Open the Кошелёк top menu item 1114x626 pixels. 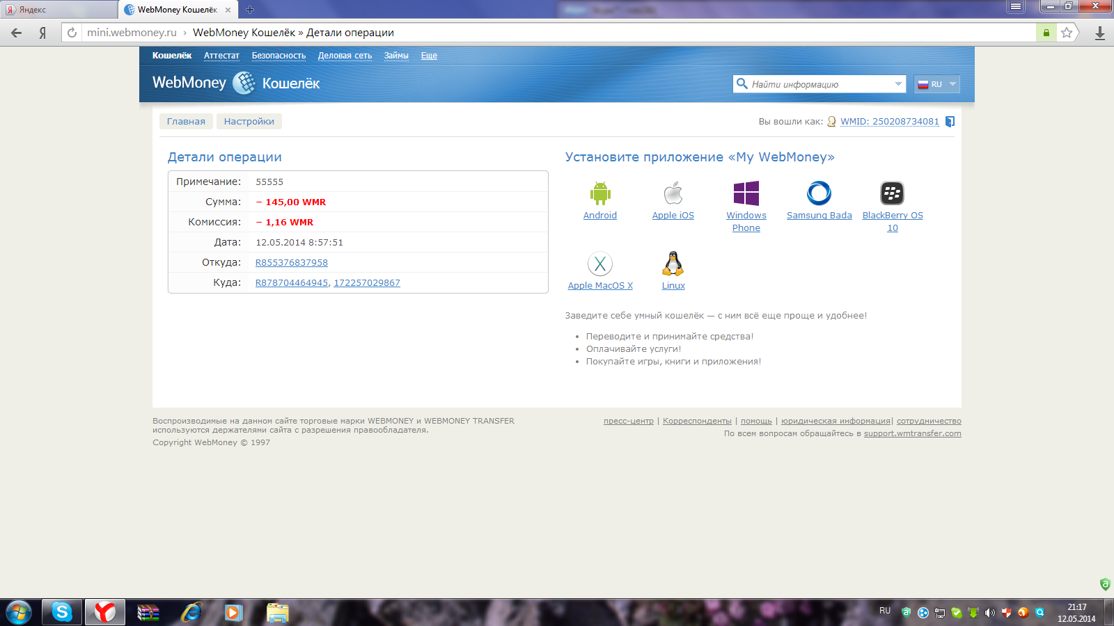172,56
